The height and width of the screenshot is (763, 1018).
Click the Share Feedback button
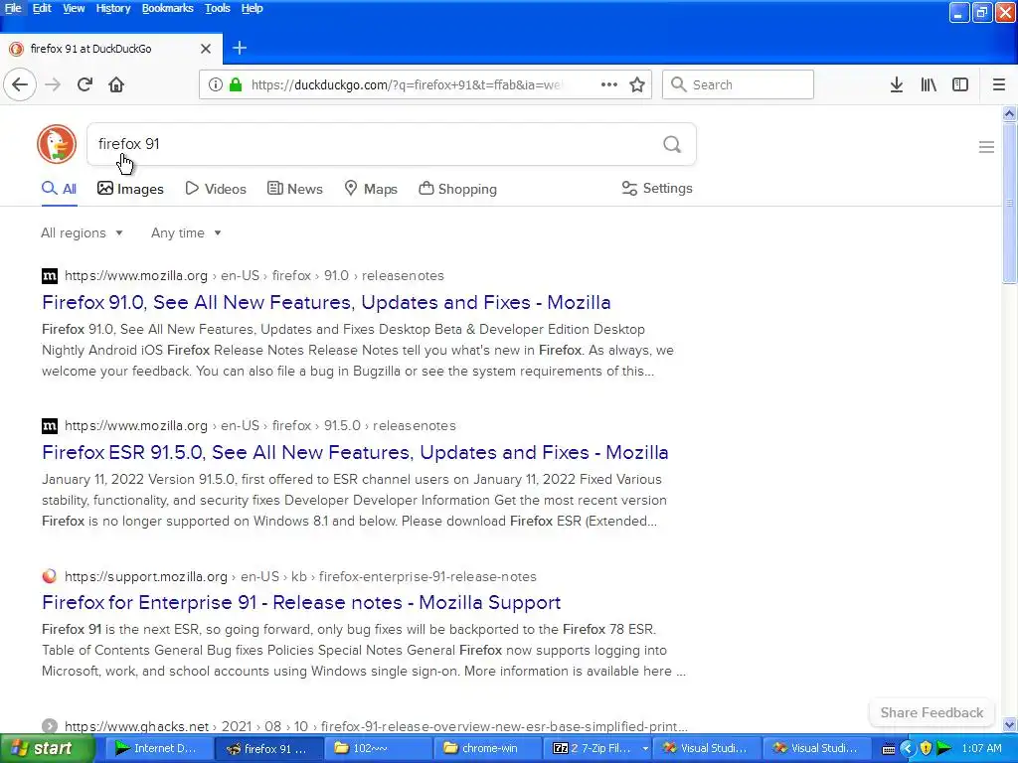932,712
